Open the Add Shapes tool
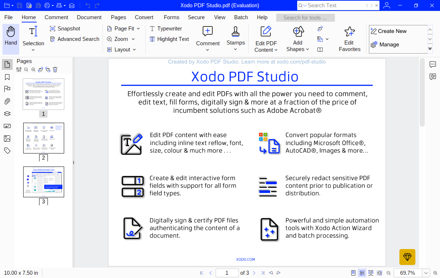Screen dimensions: 440x278 tap(298, 39)
